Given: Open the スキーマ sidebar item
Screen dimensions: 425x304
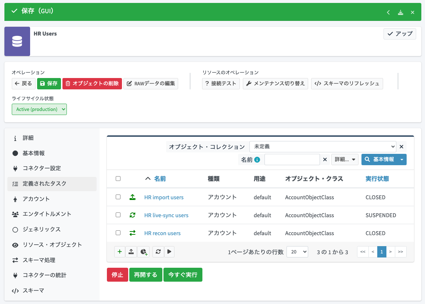Looking at the screenshot, I should tap(52, 291).
